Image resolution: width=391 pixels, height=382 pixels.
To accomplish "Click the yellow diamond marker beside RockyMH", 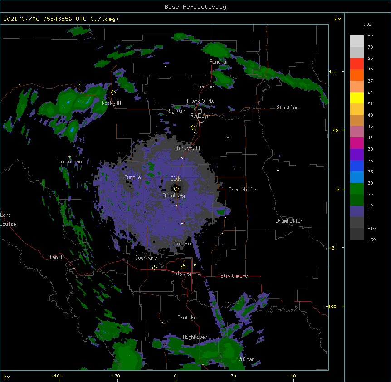I will pos(113,92).
